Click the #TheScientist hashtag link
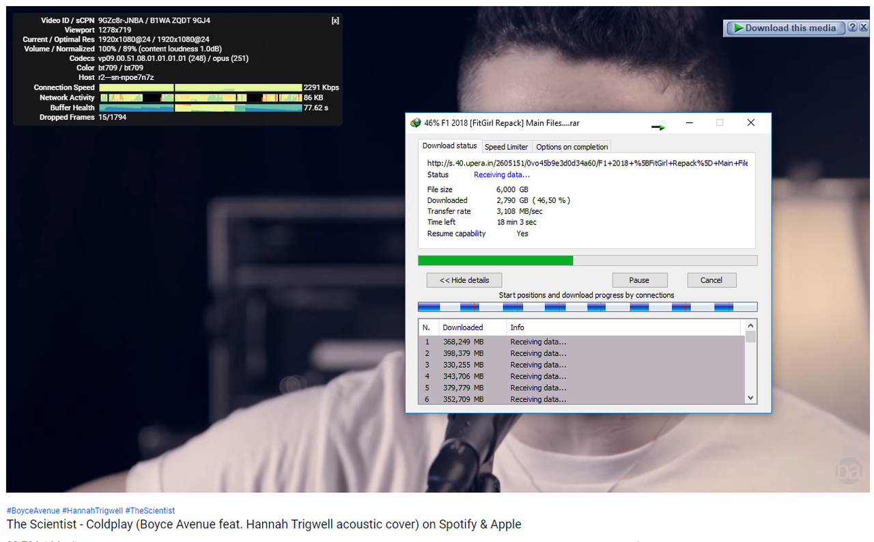Viewport: 874px width, 542px height. coord(150,511)
